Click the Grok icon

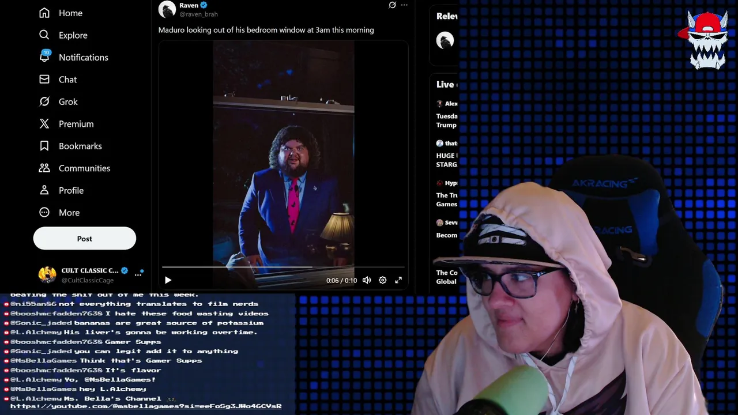click(44, 101)
